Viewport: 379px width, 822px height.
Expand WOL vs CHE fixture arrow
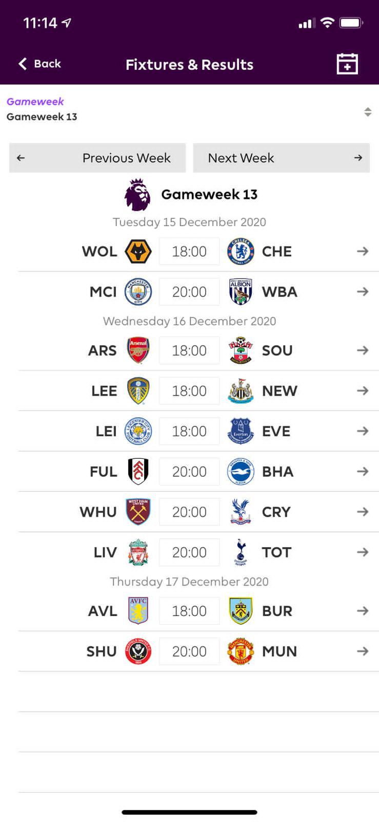363,251
